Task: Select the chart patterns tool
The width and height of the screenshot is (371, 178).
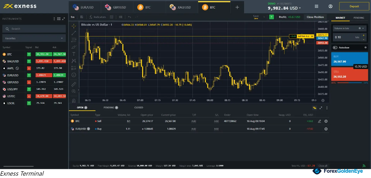Action: (74, 61)
